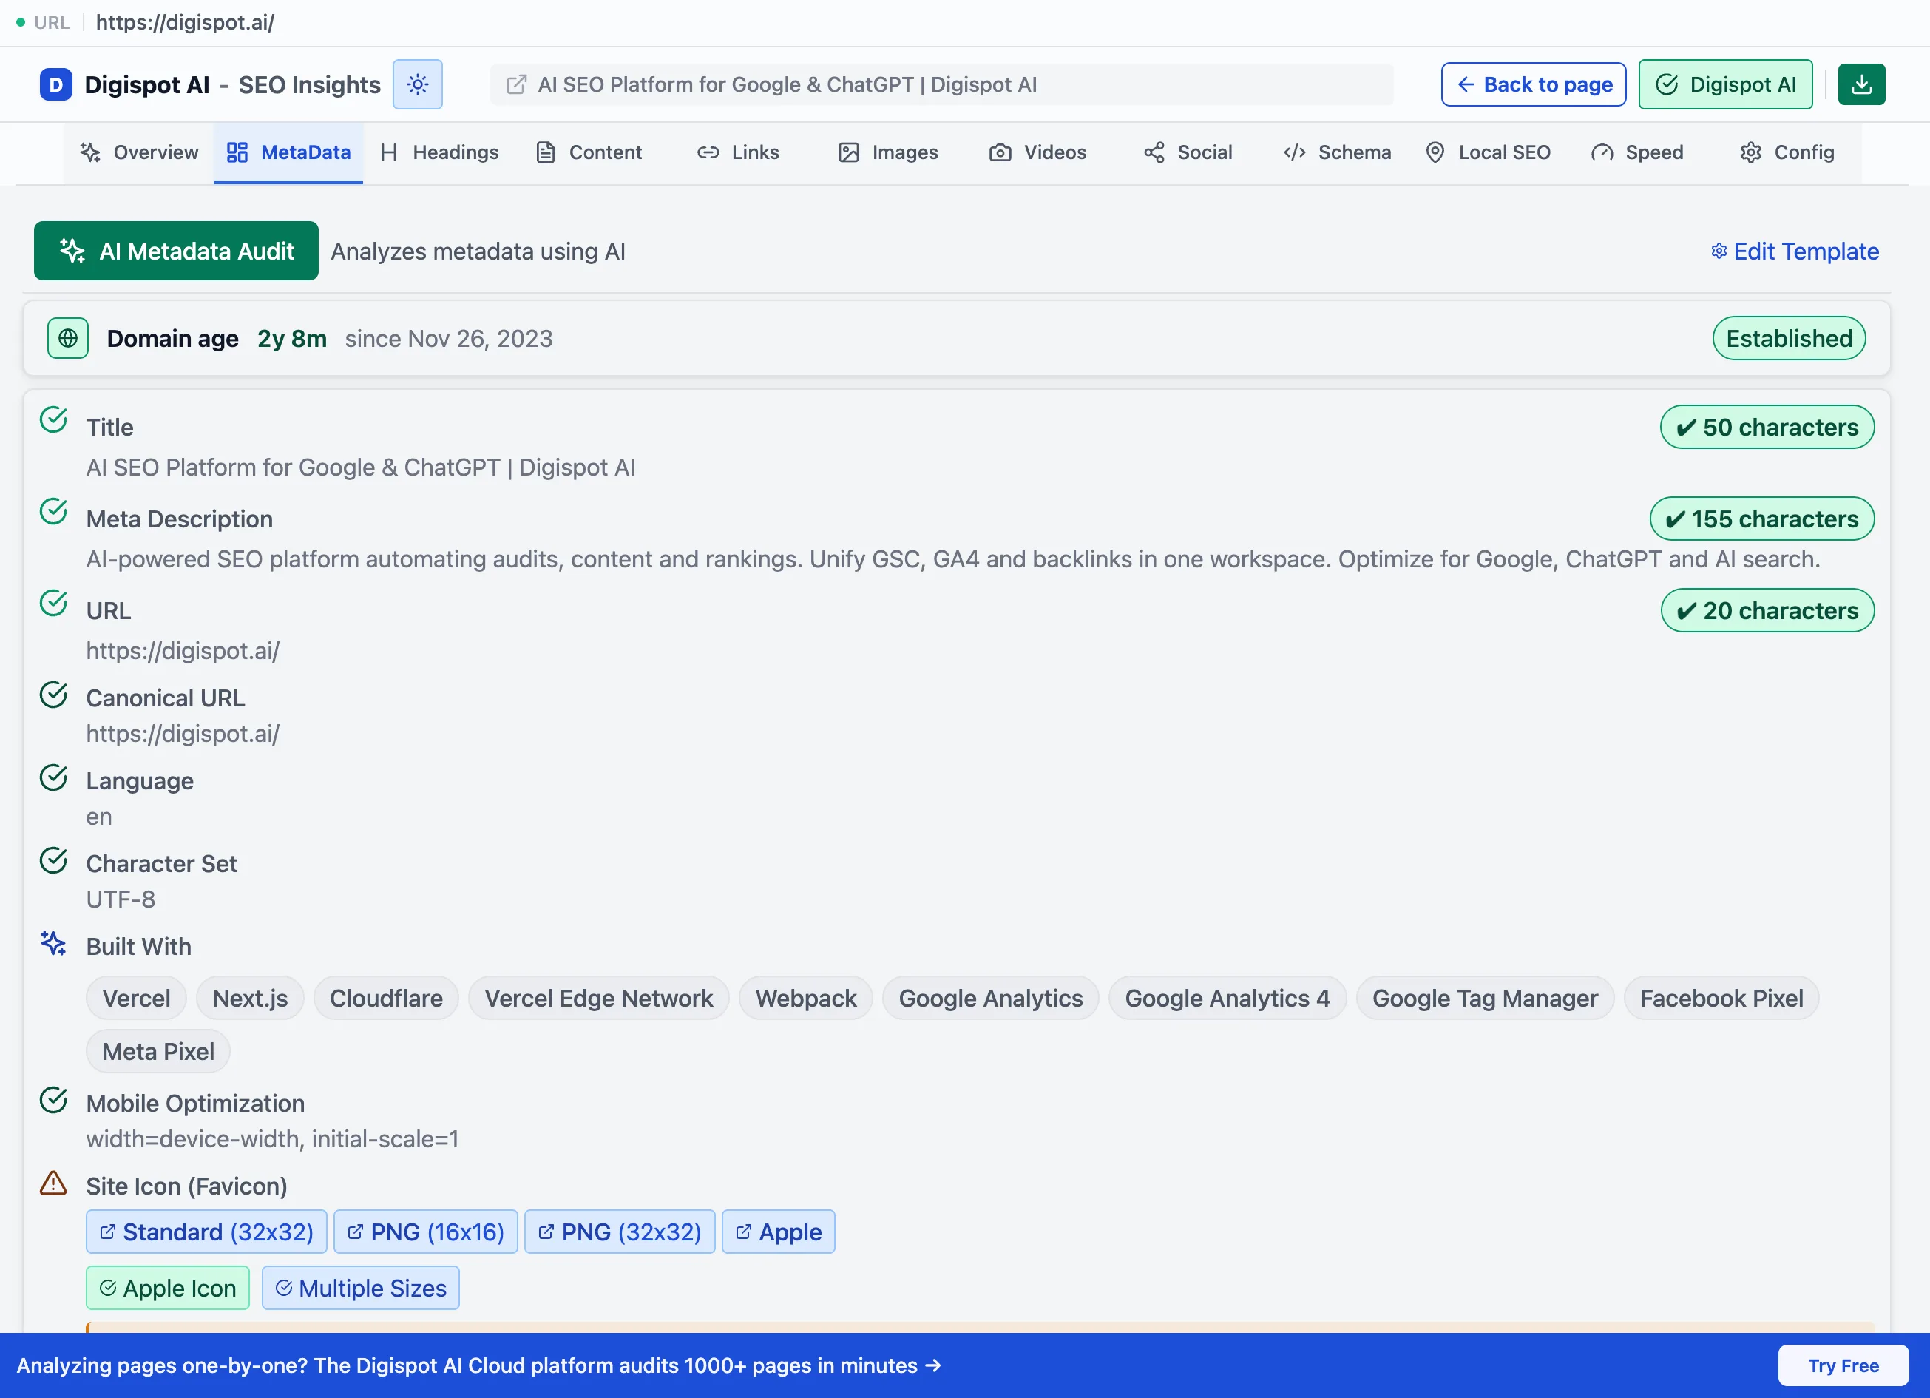
Task: Click the Character Set check icon
Action: [x=53, y=861]
